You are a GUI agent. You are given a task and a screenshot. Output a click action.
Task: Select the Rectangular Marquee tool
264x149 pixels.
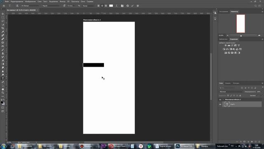pyautogui.click(x=3, y=17)
